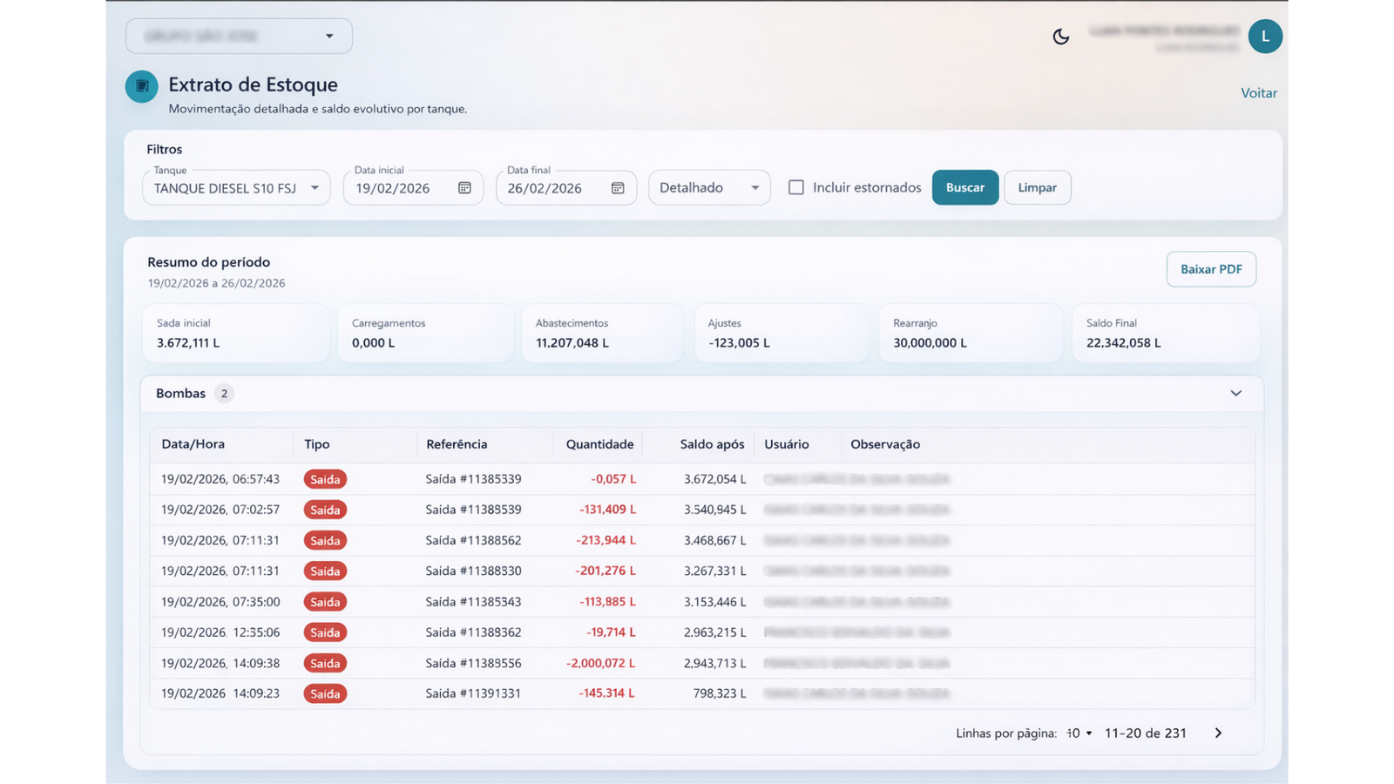The image size is (1394, 784).
Task: Open user avatar L menu
Action: [1264, 37]
